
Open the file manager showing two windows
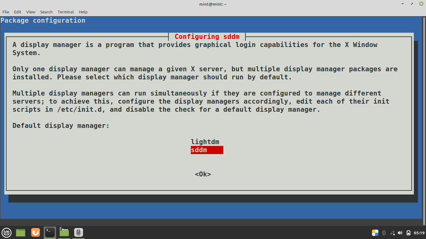coord(64,232)
